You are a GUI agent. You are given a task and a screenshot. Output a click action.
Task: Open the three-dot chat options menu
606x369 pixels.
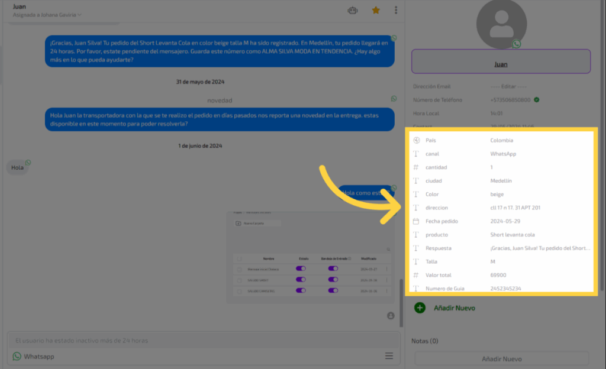(x=396, y=10)
